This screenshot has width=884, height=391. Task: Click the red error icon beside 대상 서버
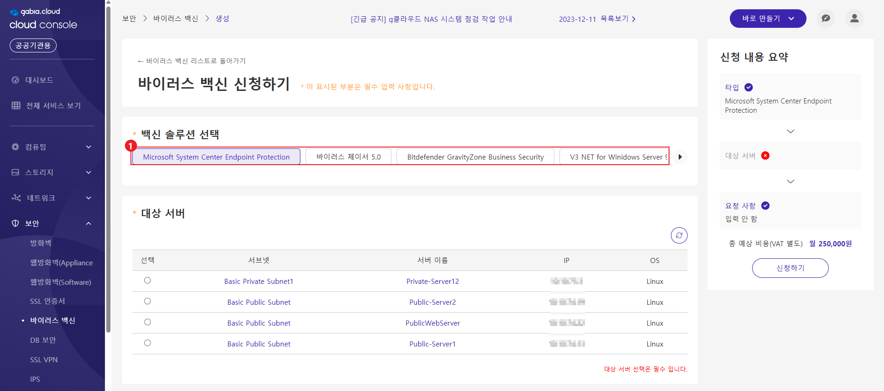coord(765,155)
